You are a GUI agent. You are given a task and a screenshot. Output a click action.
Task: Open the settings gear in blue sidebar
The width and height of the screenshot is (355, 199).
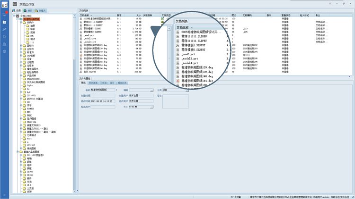[x=4, y=51]
